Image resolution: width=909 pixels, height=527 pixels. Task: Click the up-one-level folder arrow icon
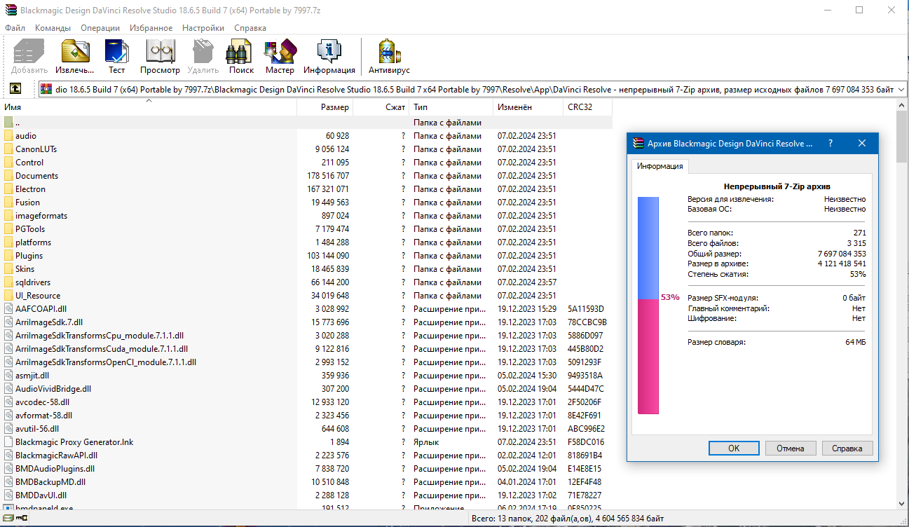(x=15, y=88)
